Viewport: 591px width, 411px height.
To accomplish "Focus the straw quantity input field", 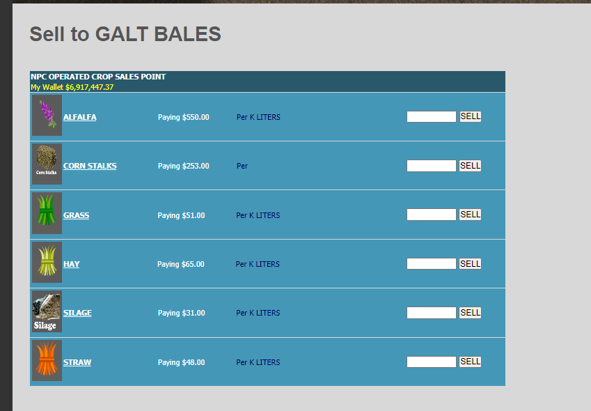I will [431, 362].
